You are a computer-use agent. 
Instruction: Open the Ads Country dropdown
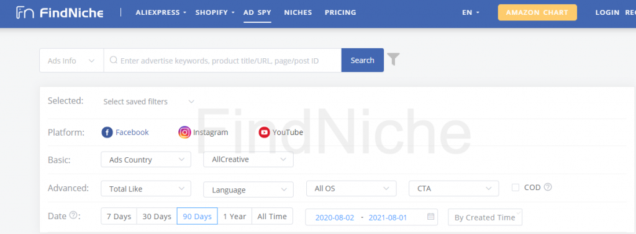(146, 160)
